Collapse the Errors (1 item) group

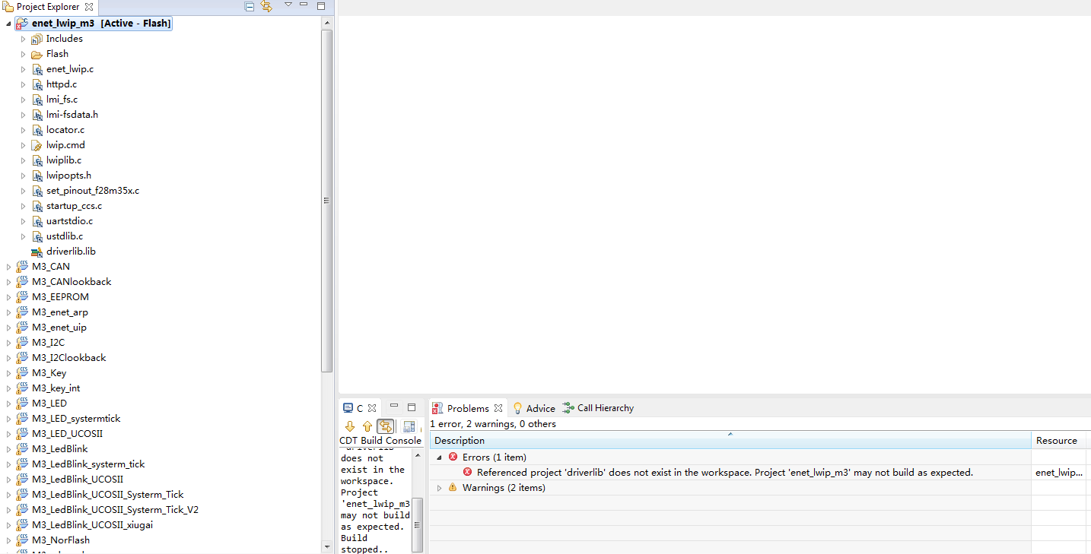coord(439,457)
